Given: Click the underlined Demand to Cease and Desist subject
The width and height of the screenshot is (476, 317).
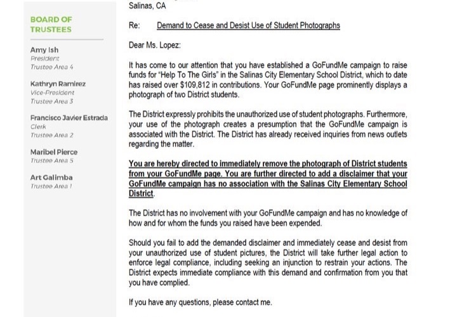Looking at the screenshot, I should (x=248, y=25).
